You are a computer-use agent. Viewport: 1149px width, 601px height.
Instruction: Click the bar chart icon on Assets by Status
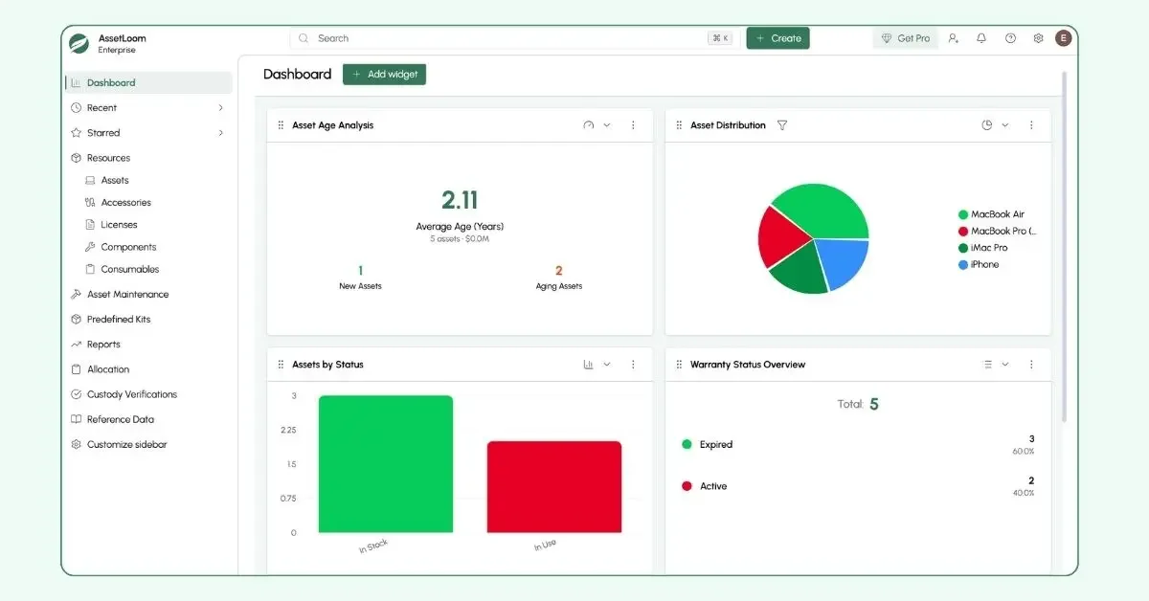click(587, 364)
